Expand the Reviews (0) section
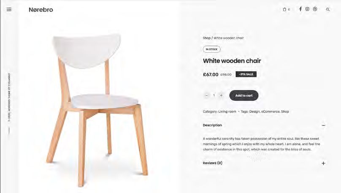This screenshot has width=341, height=193. tap(323, 163)
